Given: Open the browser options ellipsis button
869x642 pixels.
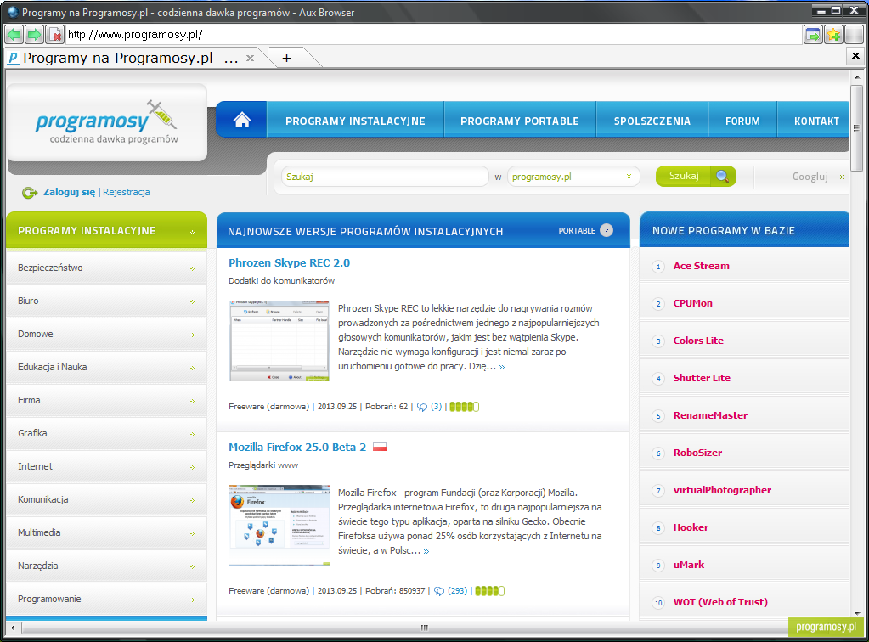Looking at the screenshot, I should [x=854, y=35].
